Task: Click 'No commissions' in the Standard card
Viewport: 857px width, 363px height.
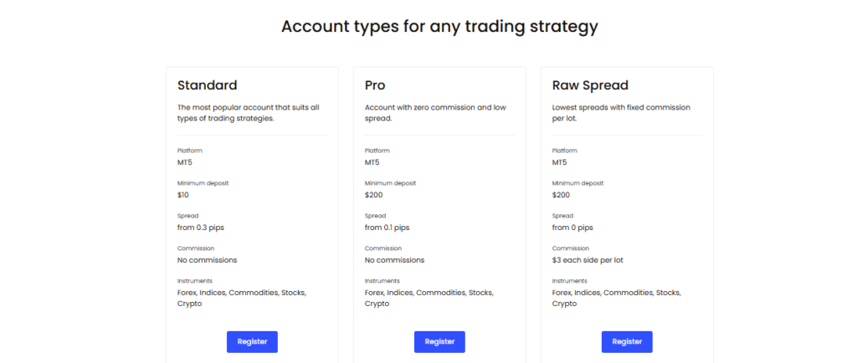Action: click(207, 260)
